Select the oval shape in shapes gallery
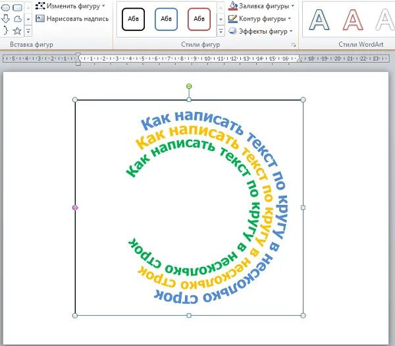The height and width of the screenshot is (346, 395). click(x=5, y=7)
